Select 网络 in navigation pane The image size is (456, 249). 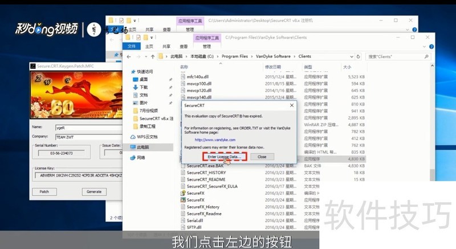coord(141,158)
